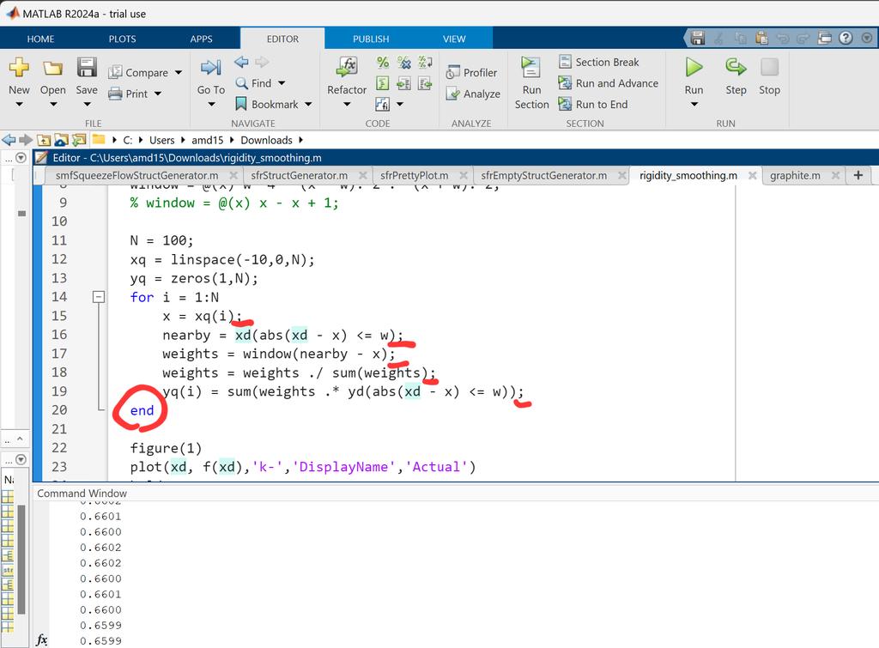Open the Save dropdown arrow

pos(87,104)
